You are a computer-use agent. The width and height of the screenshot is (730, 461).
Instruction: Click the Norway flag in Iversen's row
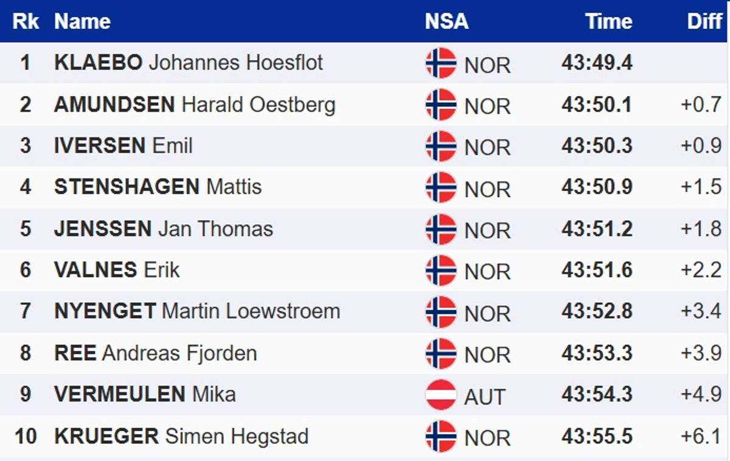[441, 146]
